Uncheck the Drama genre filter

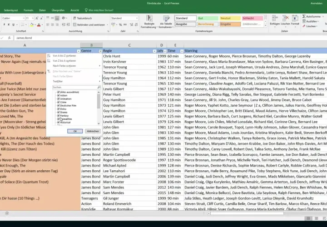click(x=59, y=112)
